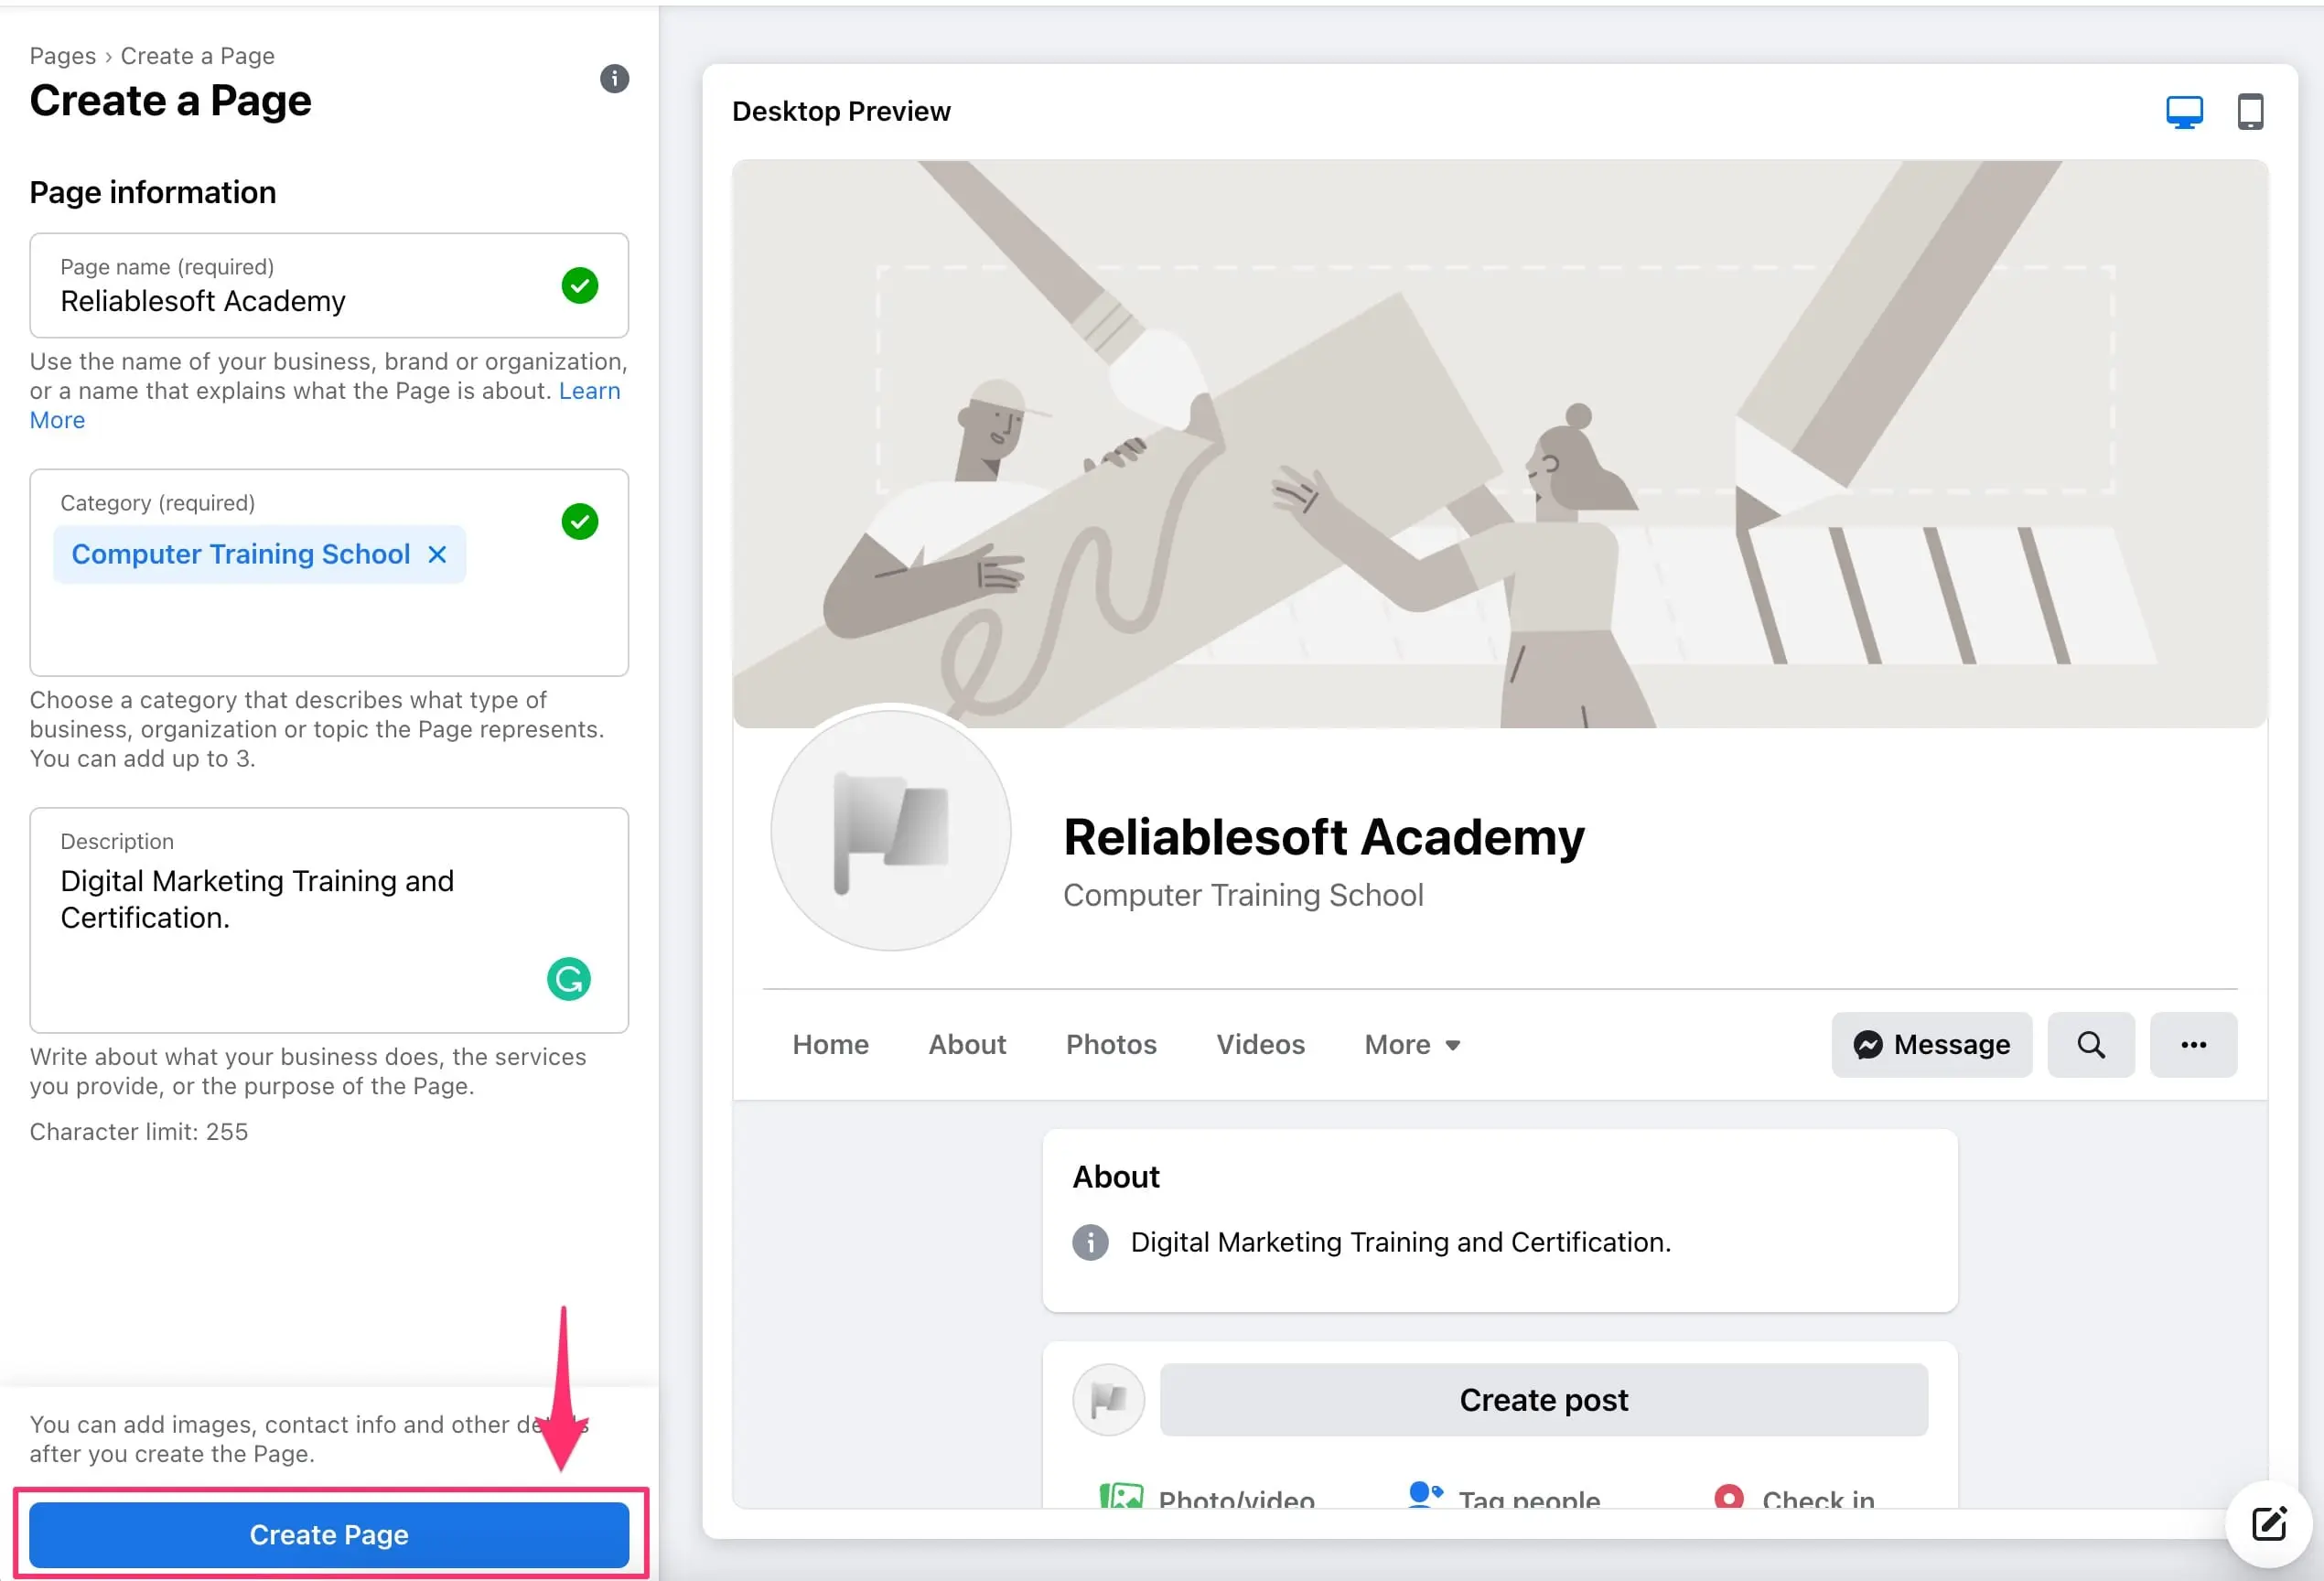Click the 'Create a Page' breadcrumb text
Viewport: 2324px width, 1581px height.
tap(197, 56)
